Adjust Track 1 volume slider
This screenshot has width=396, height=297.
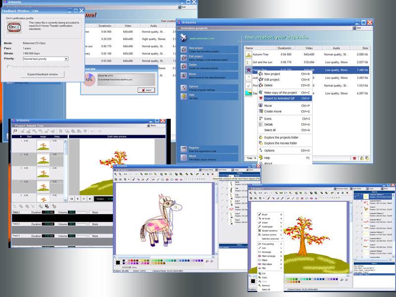point(82,212)
